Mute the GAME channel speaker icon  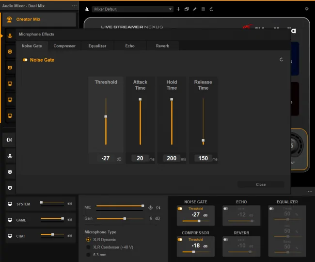(69, 220)
